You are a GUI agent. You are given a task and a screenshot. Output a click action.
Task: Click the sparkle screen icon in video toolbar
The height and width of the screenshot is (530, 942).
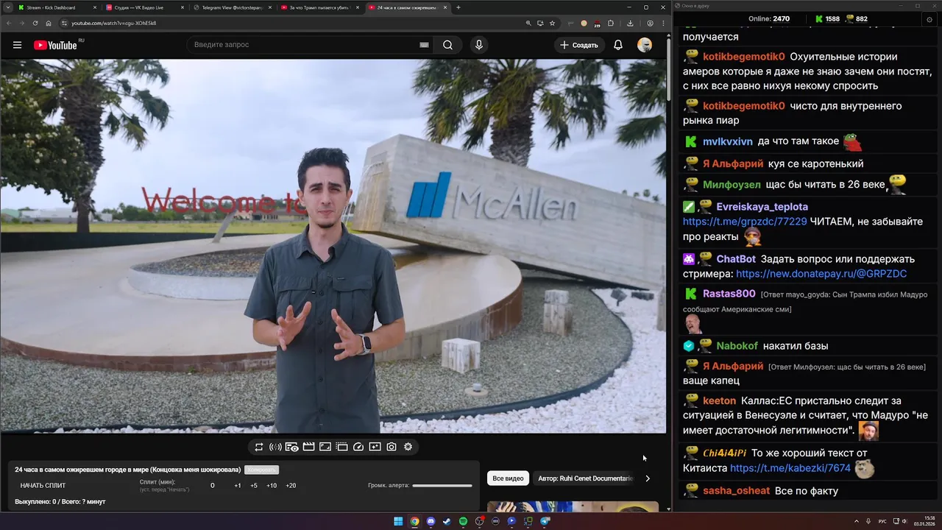(375, 447)
